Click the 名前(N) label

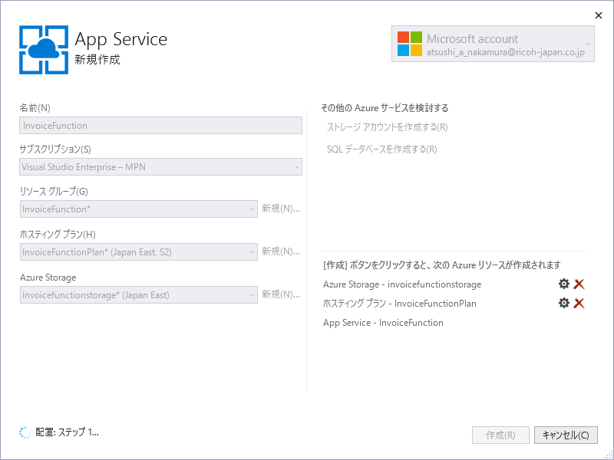pyautogui.click(x=35, y=108)
